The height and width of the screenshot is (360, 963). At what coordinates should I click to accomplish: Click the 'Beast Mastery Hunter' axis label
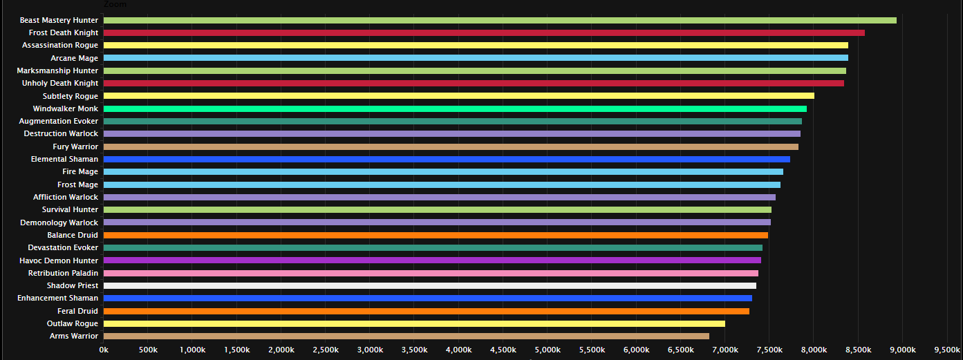(x=59, y=20)
